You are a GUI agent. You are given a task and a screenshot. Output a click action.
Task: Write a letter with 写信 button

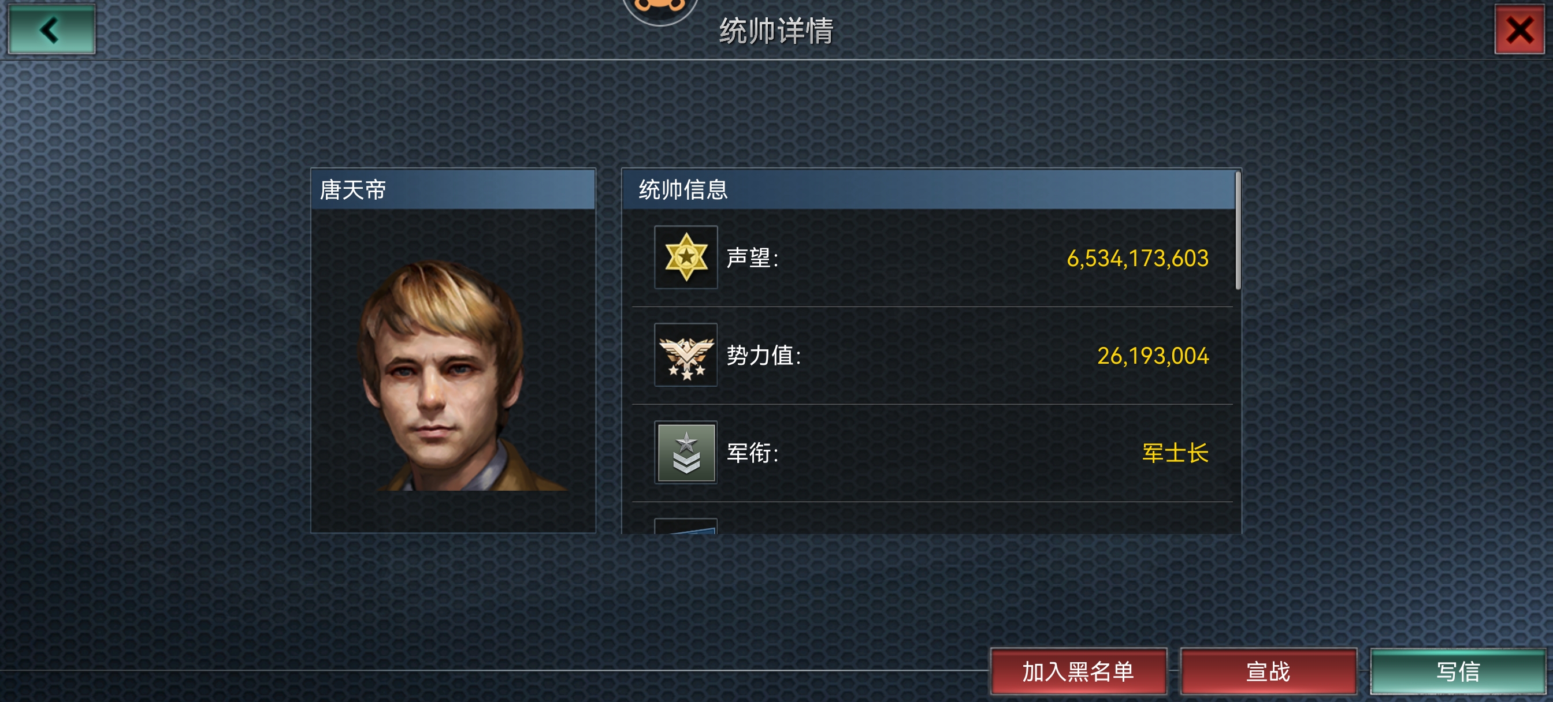coord(1458,671)
